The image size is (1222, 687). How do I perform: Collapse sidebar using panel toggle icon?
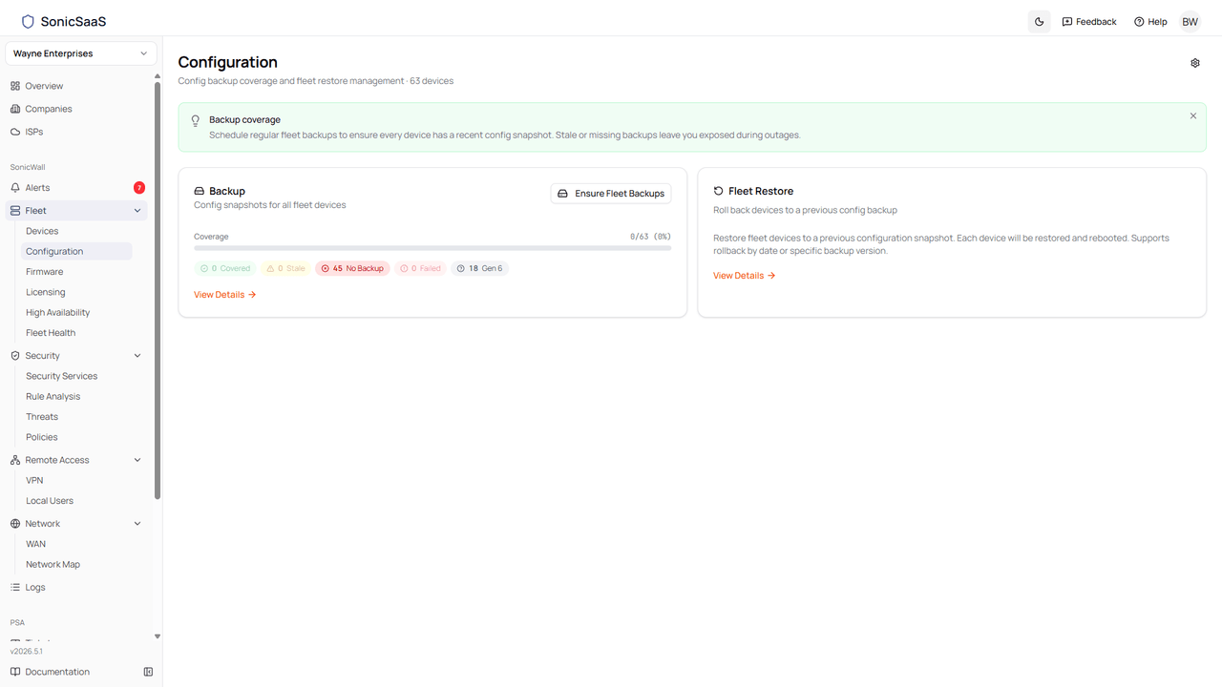(x=148, y=672)
